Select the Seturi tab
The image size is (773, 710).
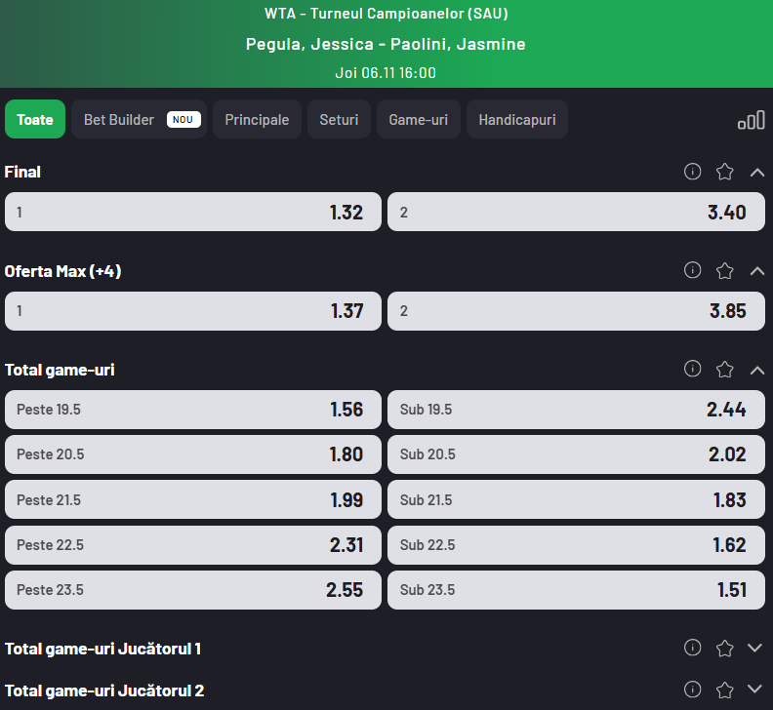(339, 120)
